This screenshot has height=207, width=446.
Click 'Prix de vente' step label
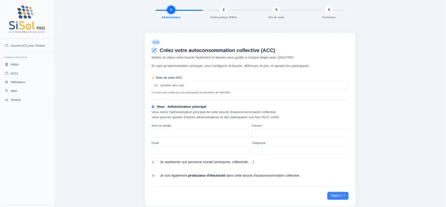tap(276, 17)
